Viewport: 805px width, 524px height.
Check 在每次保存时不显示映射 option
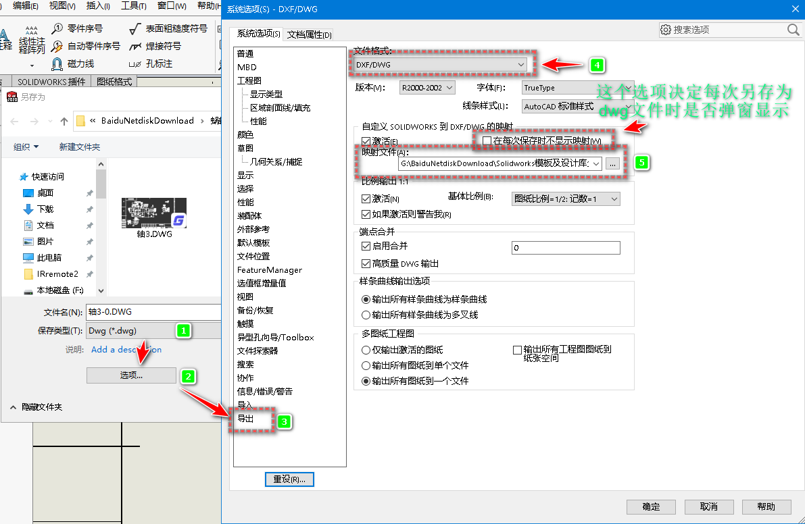point(487,140)
